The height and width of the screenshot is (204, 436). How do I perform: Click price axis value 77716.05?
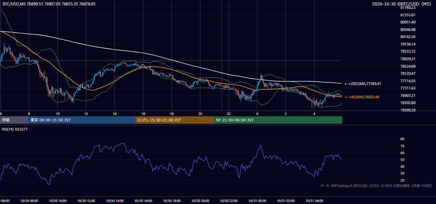point(408,81)
